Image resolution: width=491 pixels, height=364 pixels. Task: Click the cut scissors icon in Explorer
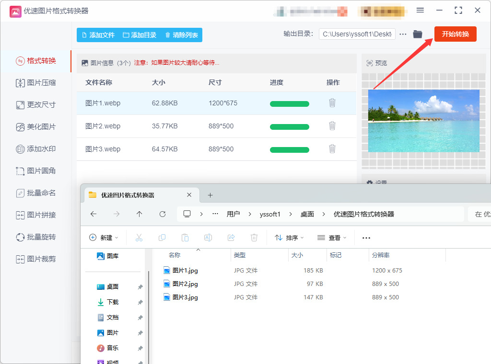[x=139, y=238]
